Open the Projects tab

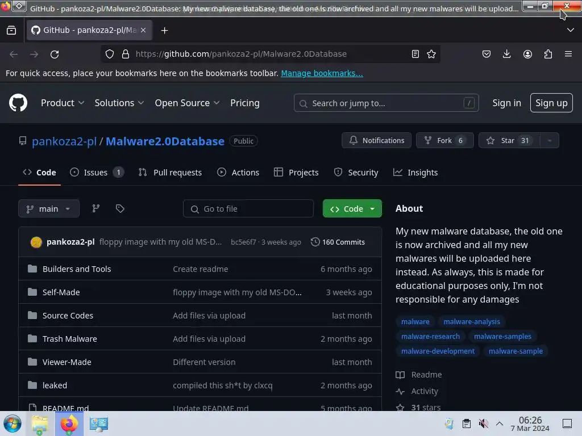pyautogui.click(x=296, y=173)
